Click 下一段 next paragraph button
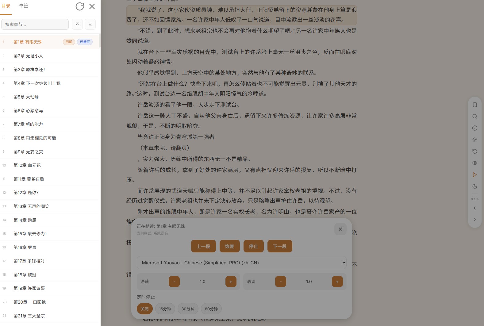This screenshot has width=484, height=326. pyautogui.click(x=280, y=246)
